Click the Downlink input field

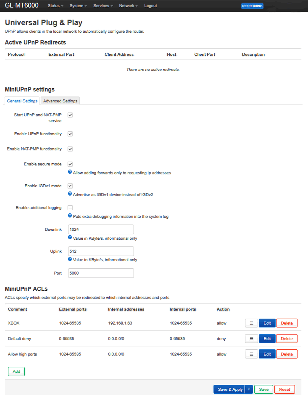point(101,229)
